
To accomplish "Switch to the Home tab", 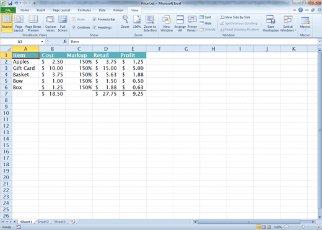I will pyautogui.click(x=25, y=10).
